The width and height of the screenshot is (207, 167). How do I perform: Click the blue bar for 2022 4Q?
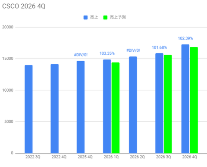(x=55, y=108)
